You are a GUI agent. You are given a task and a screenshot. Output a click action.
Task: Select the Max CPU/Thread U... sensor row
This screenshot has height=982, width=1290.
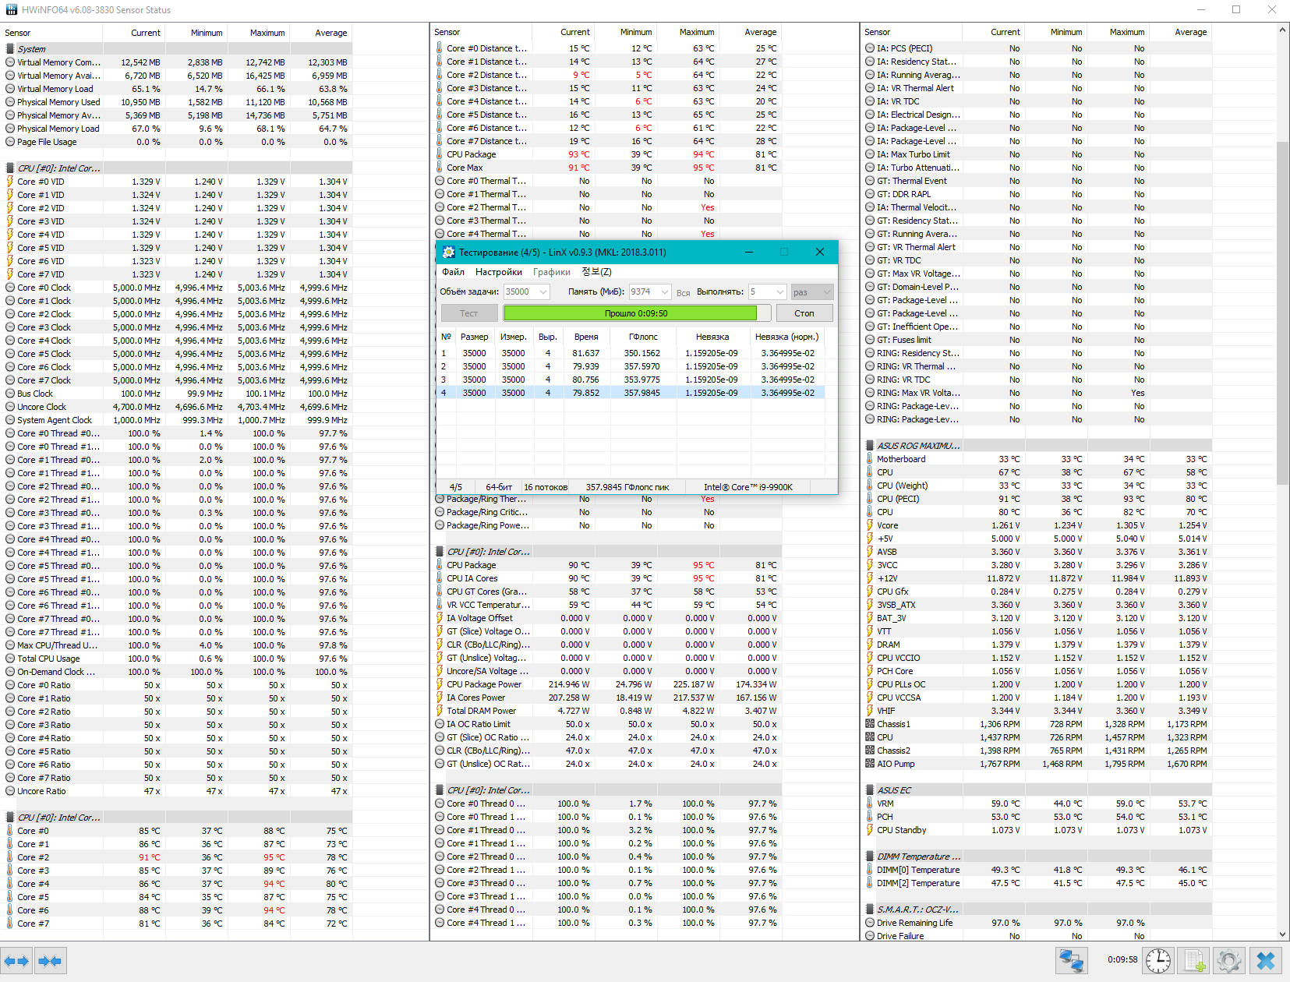point(177,645)
